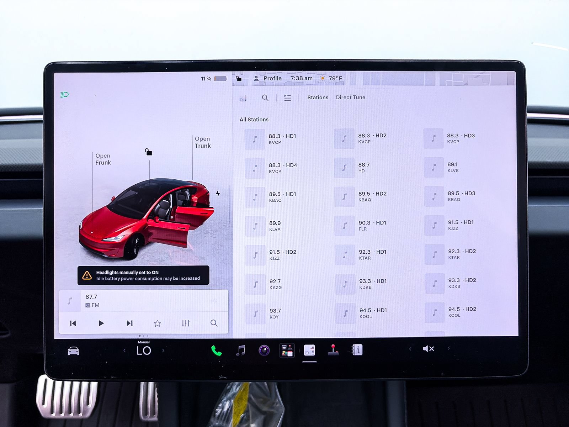Lower temperature with the left chevron
Viewport: 569px width, 427px height.
pyautogui.click(x=124, y=350)
